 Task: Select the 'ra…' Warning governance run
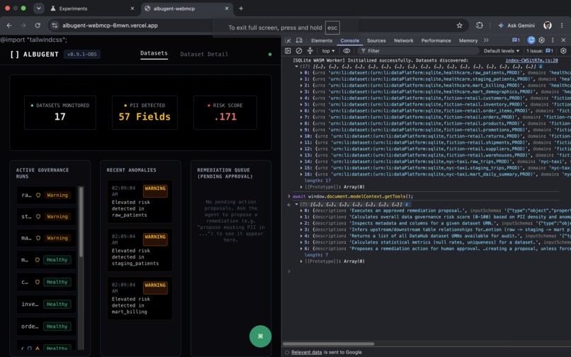(46, 195)
